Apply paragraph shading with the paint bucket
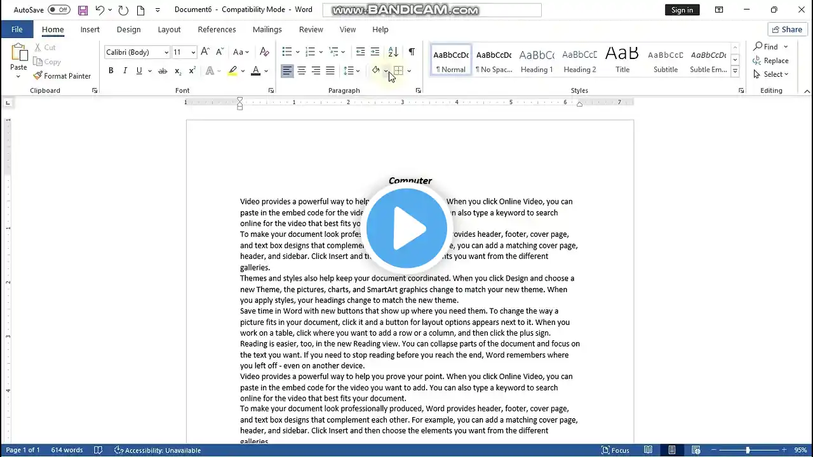 pos(376,70)
